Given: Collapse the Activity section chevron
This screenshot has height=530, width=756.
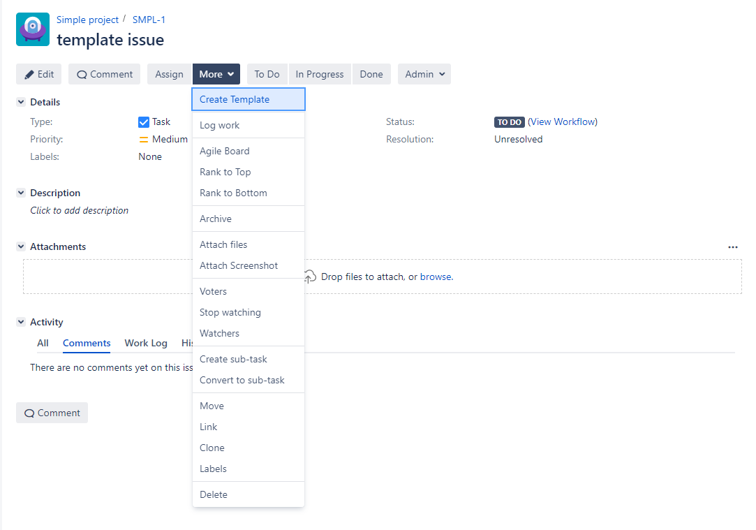Looking at the screenshot, I should tap(21, 323).
